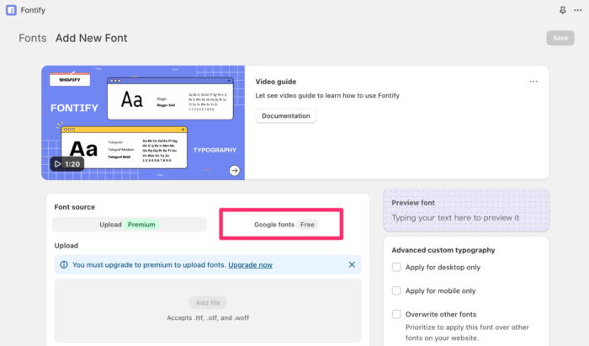Open the Fontify video guide thumbnail
The image size is (589, 346).
[143, 123]
